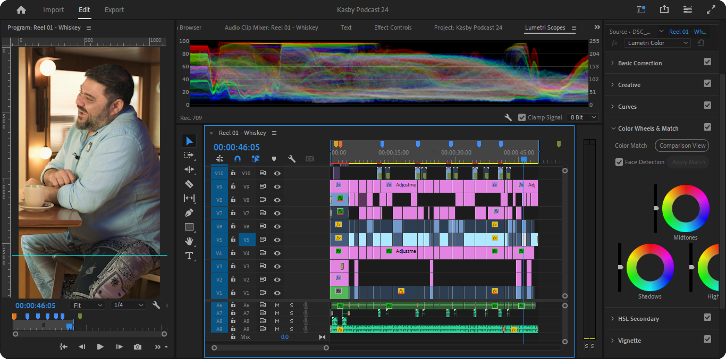This screenshot has width=726, height=359.
Task: Select the Type tool
Action: click(x=189, y=256)
